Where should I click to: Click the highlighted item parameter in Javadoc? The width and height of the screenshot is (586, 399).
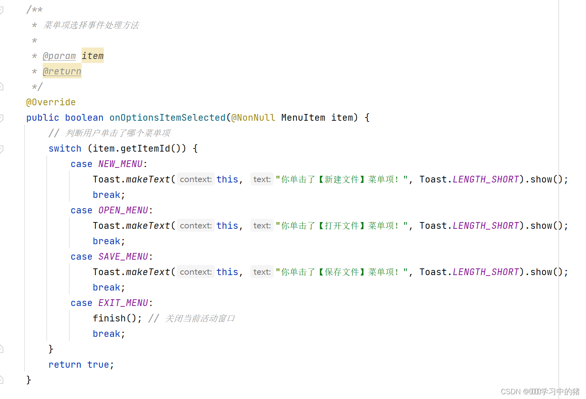click(93, 56)
